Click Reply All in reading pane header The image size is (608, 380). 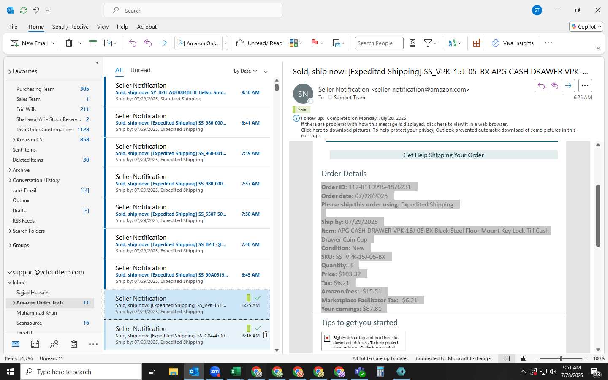point(555,86)
